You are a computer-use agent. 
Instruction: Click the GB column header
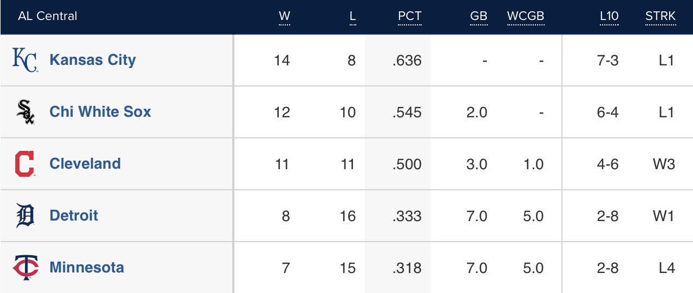pos(479,17)
